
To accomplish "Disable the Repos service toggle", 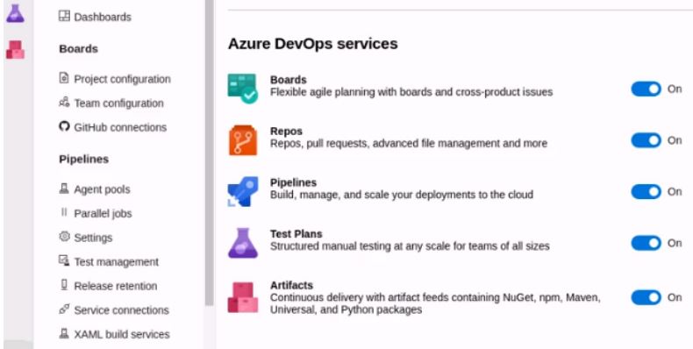I will (x=646, y=140).
